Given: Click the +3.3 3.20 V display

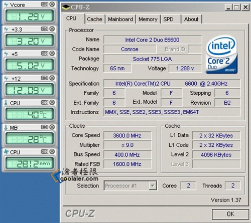Looking at the screenshot, I should pos(30,41).
